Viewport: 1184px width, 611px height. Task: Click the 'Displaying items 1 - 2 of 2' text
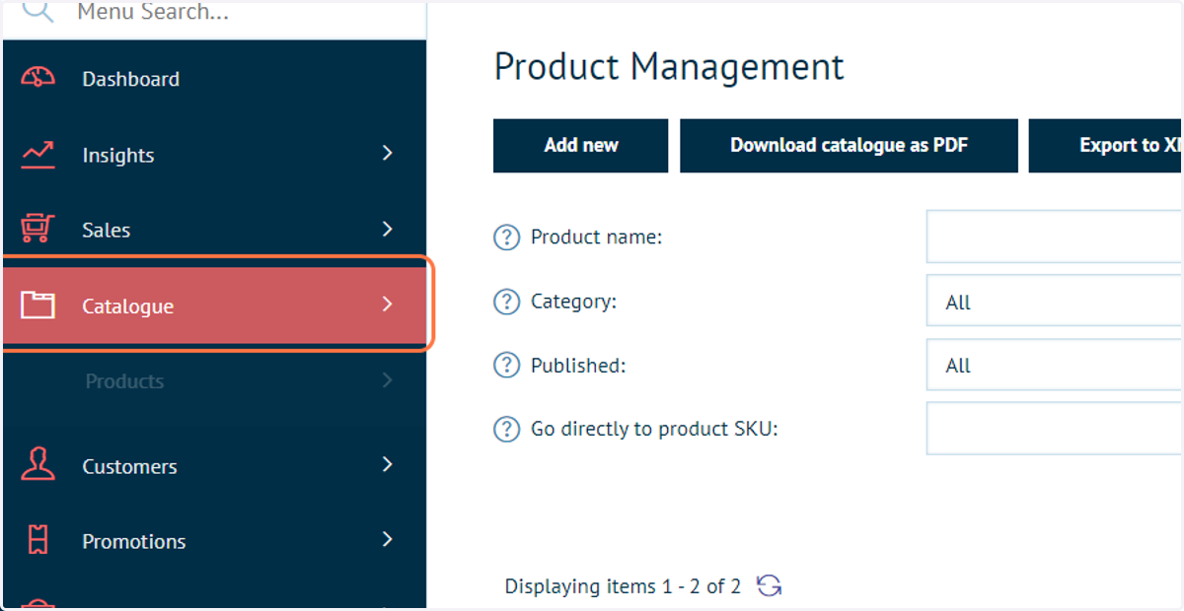pyautogui.click(x=623, y=586)
